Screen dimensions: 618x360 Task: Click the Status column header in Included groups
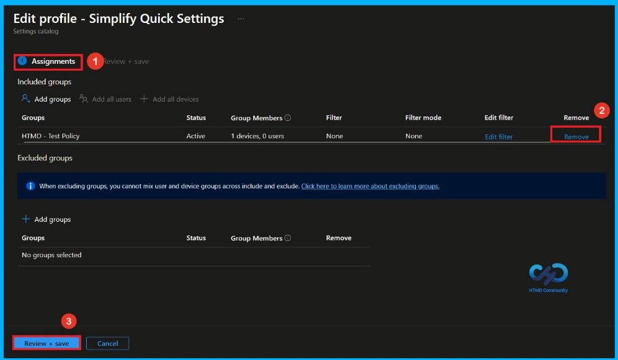tap(196, 117)
